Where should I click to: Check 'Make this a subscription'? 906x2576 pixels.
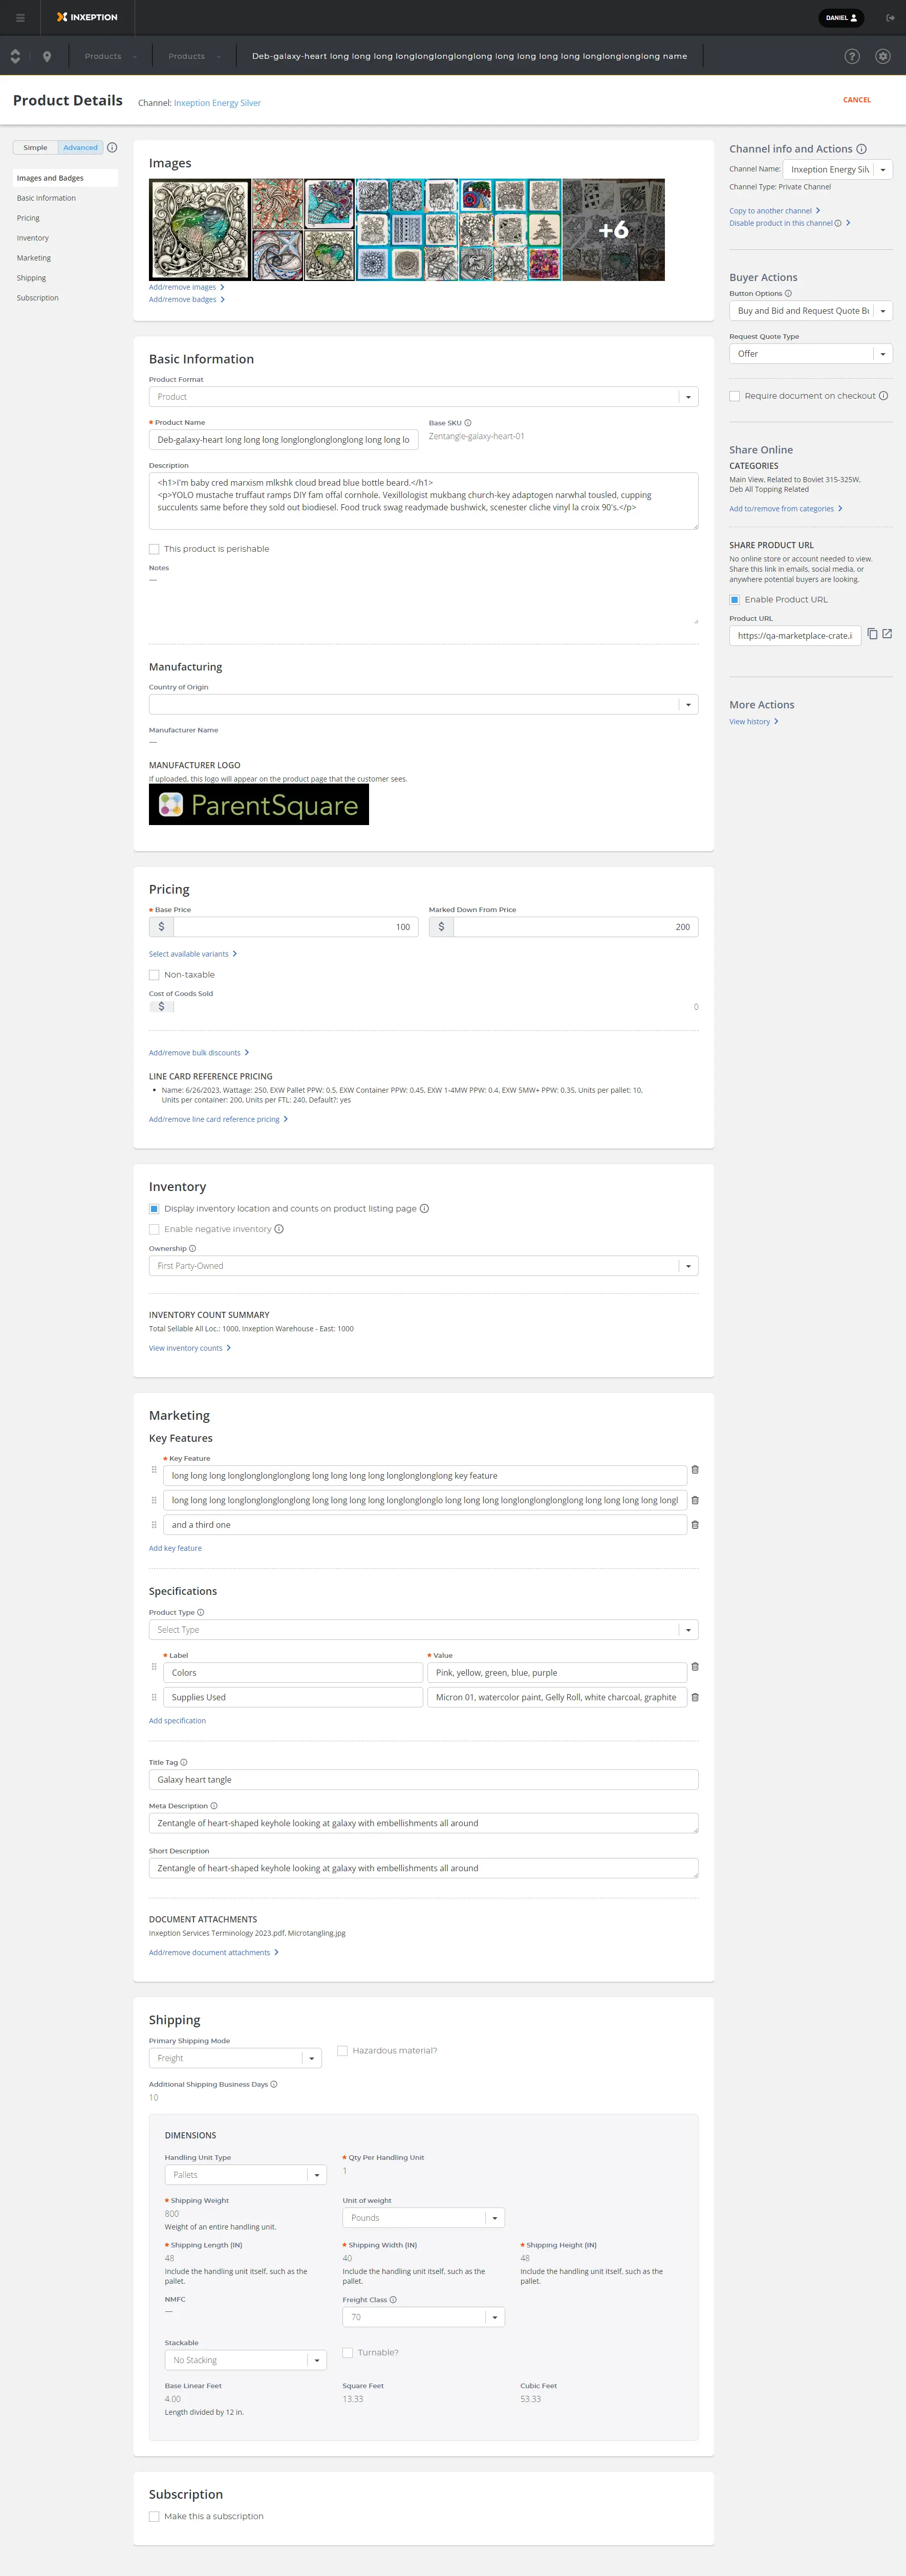tap(154, 2516)
